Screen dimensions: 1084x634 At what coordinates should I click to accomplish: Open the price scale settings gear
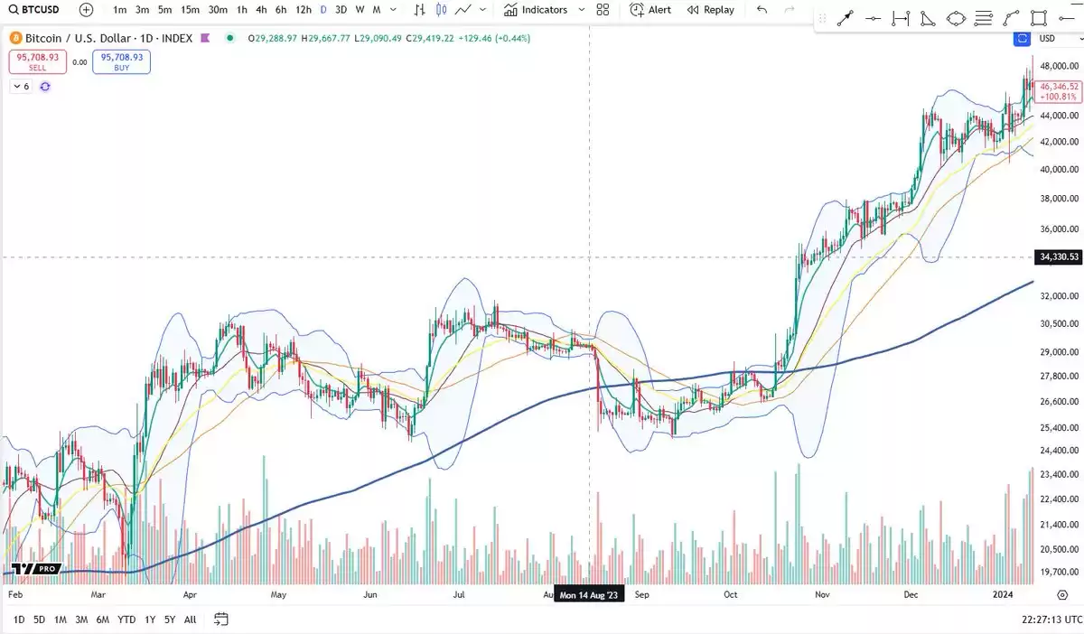[1062, 596]
